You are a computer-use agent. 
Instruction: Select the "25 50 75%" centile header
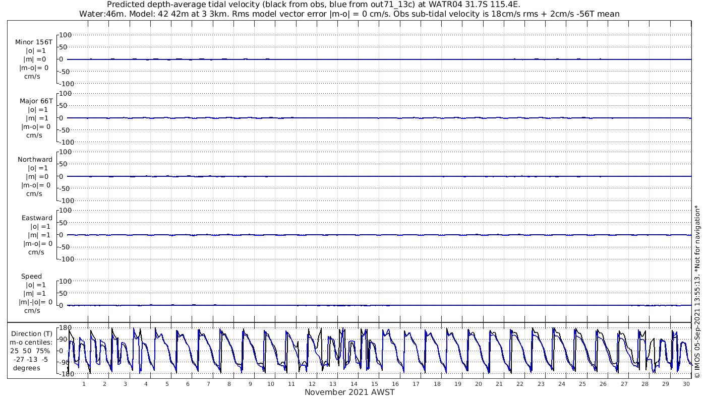click(x=30, y=351)
